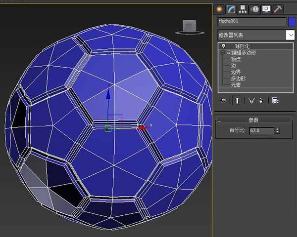Image resolution: width=297 pixels, height=237 pixels.
Task: Toggle the 球形化 modifier lightbulb
Action: 224,46
